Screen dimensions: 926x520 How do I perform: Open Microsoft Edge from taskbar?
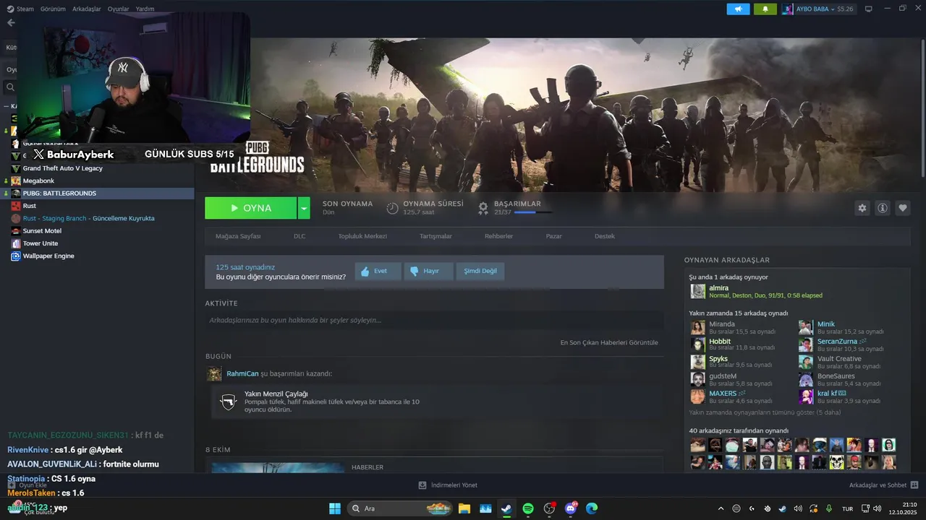click(592, 508)
